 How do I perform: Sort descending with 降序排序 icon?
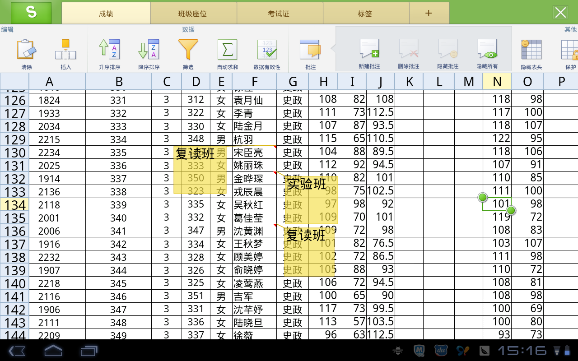tap(149, 50)
